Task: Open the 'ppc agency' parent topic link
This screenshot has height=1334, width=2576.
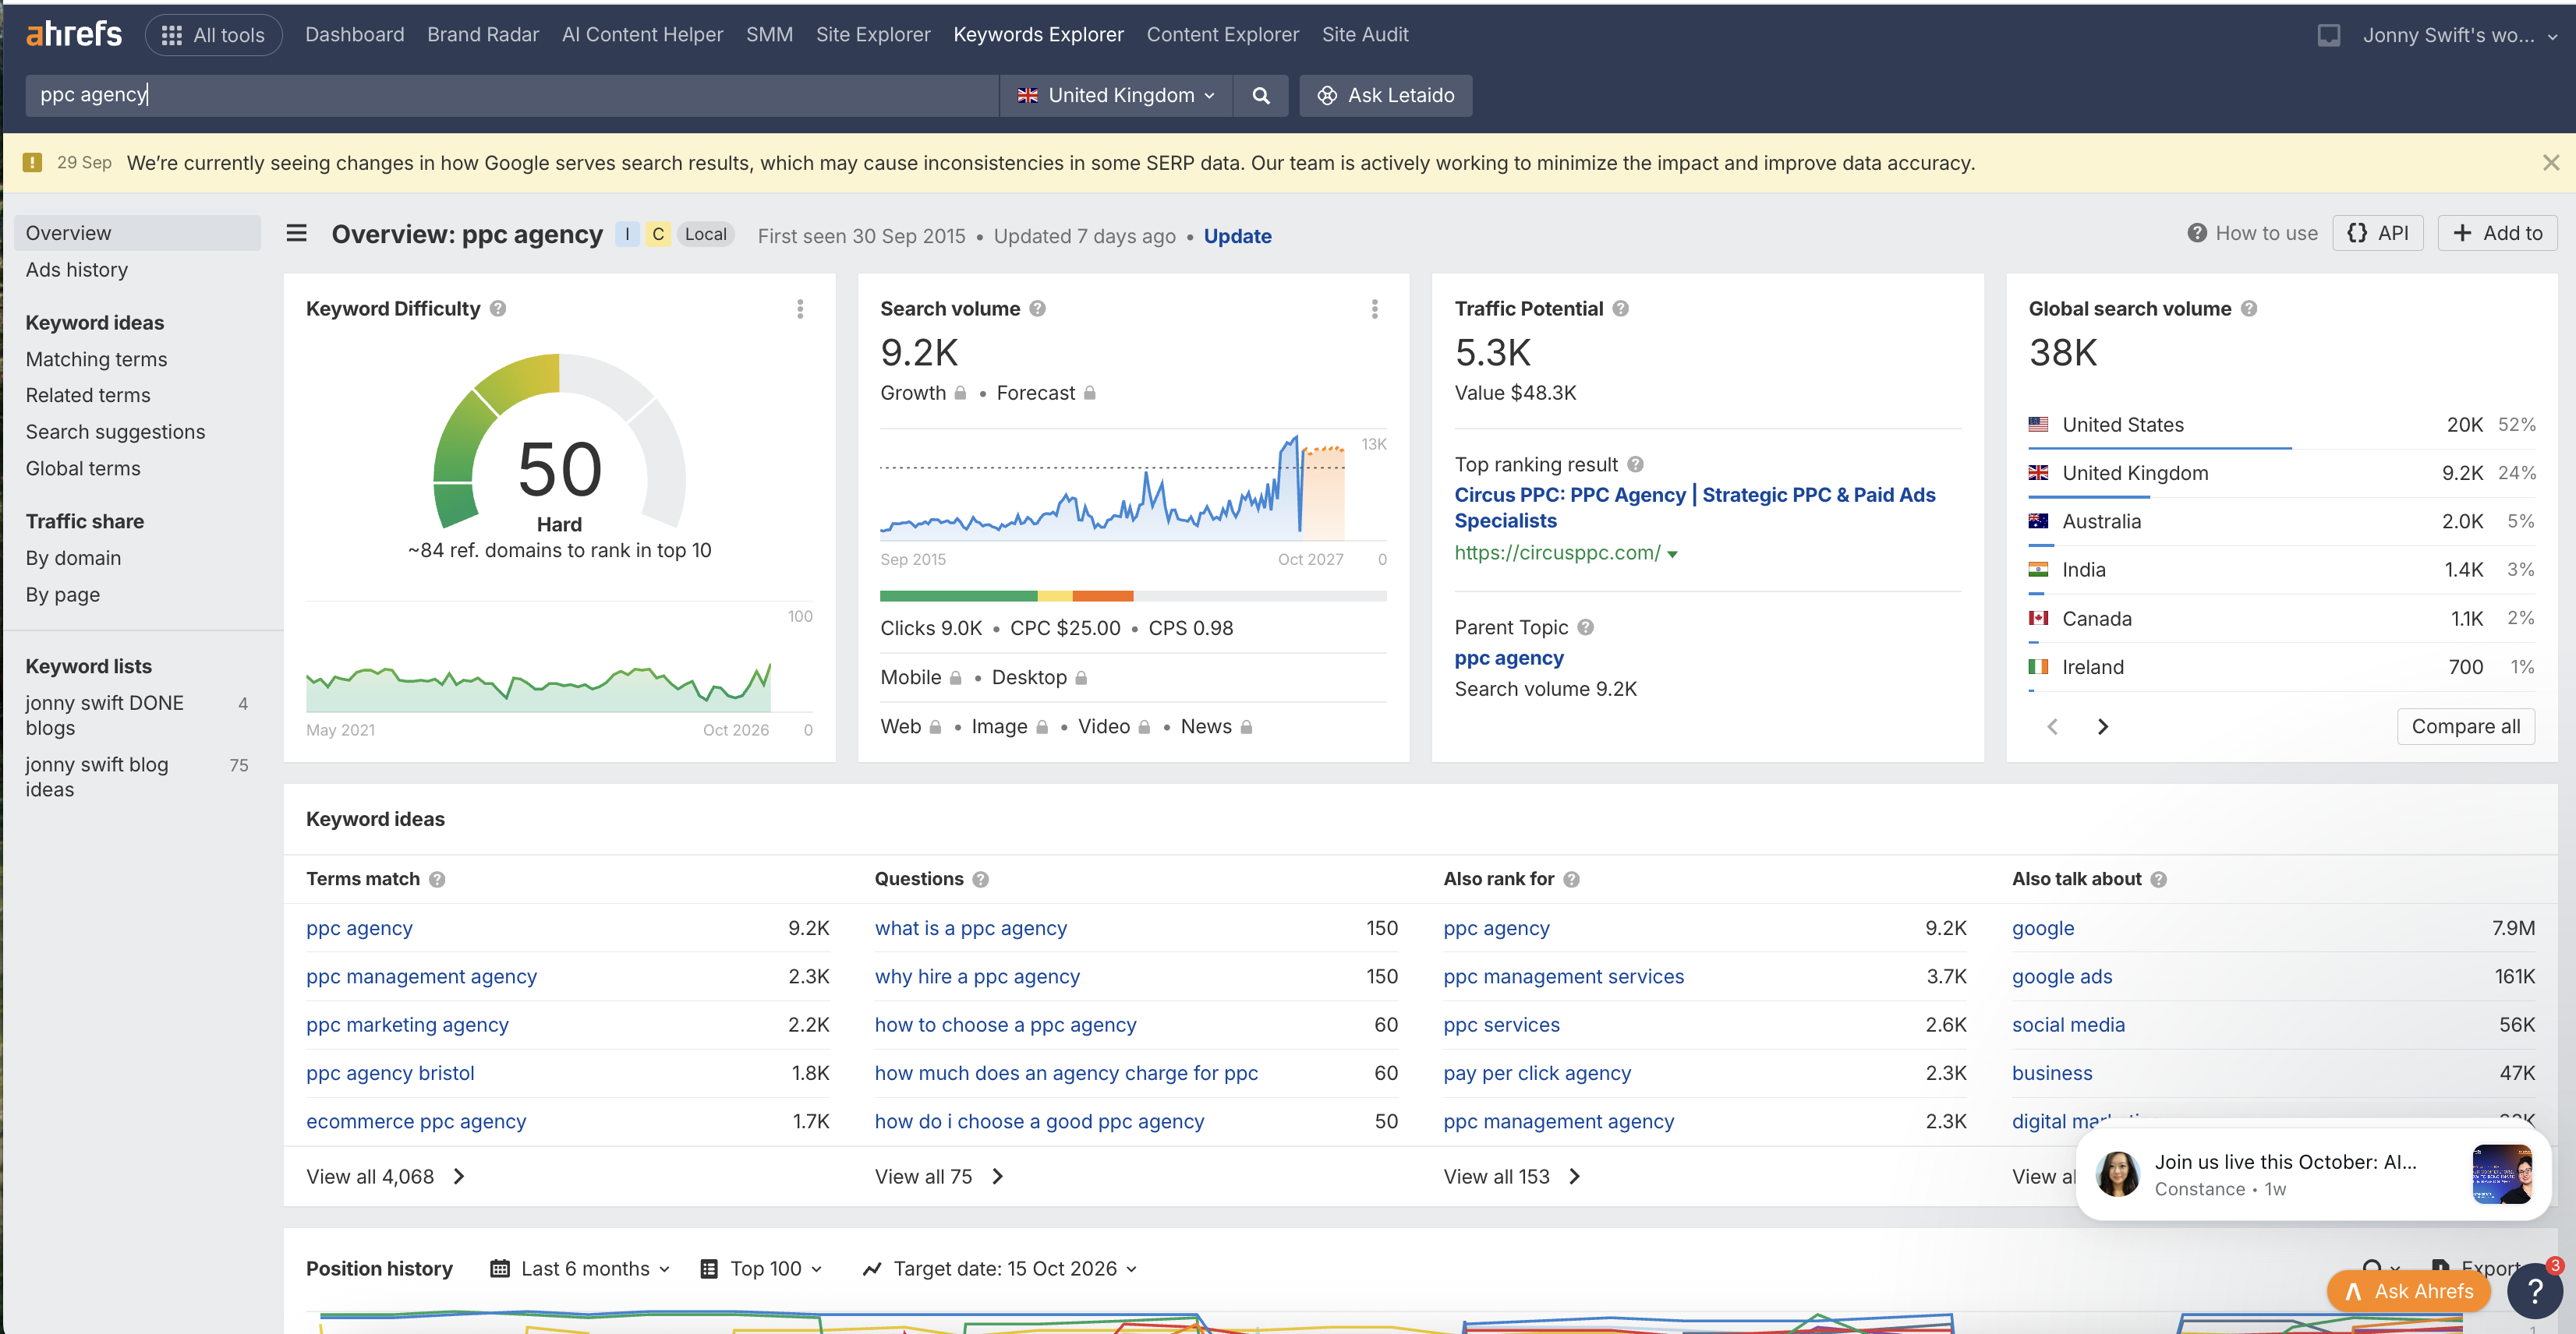Action: (1508, 658)
